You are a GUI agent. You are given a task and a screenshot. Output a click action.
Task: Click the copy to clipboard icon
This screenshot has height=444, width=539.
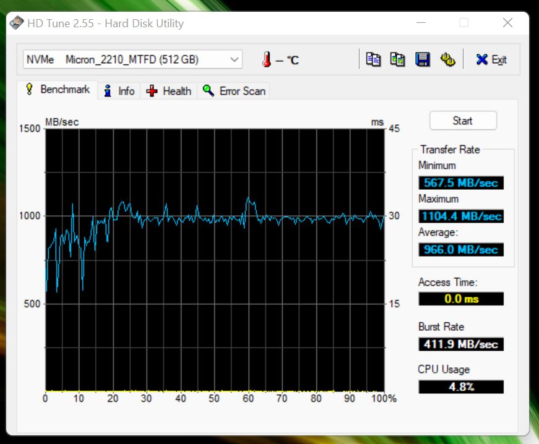click(x=373, y=59)
